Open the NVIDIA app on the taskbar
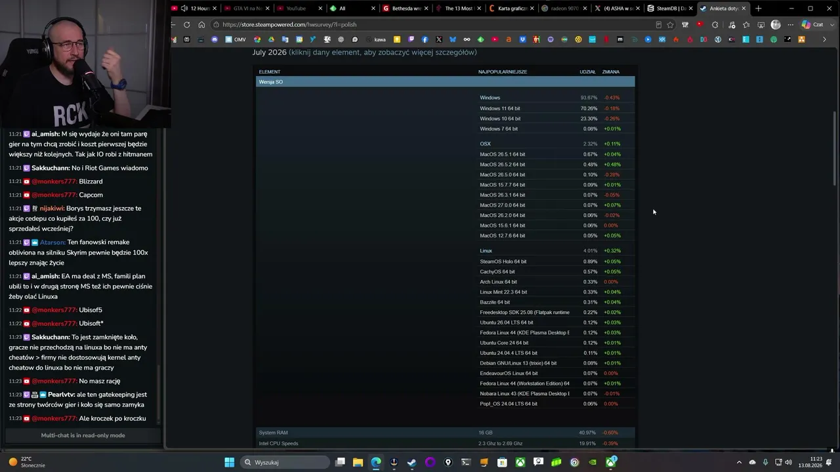Screen dimensions: 840x472 pos(593,462)
